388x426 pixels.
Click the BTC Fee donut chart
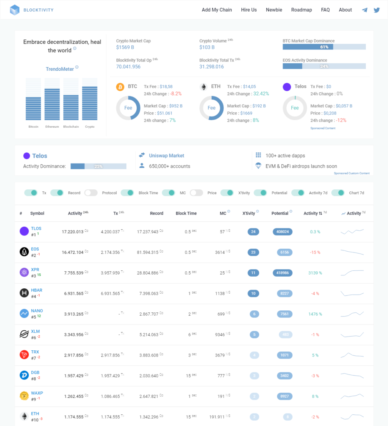(128, 108)
